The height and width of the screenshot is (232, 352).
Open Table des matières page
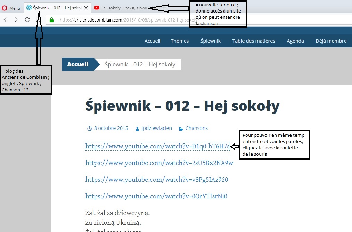pos(254,41)
